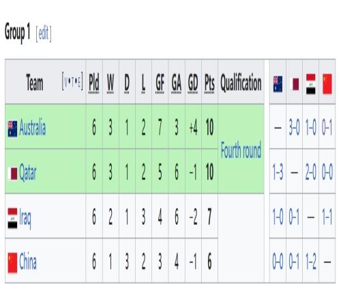Viewport: 341px width, 300px height.
Task: Click the E link in table header
Action: click(79, 82)
